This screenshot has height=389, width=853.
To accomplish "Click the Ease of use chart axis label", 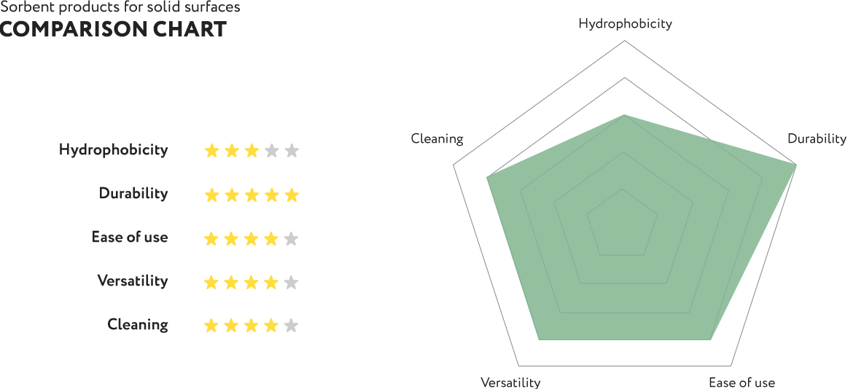I will click(742, 382).
